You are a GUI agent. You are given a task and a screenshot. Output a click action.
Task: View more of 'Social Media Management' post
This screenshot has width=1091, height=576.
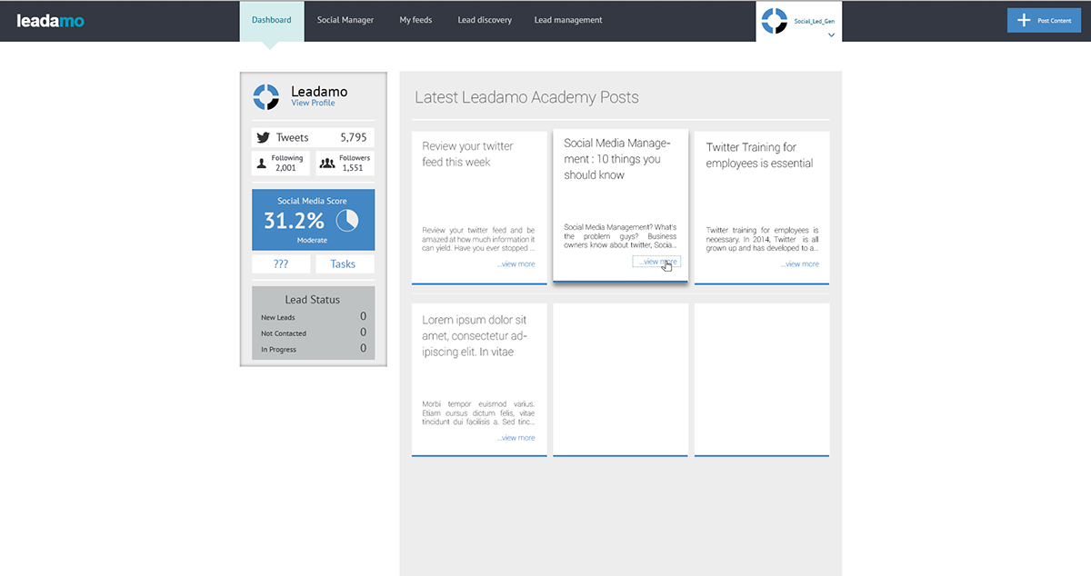pyautogui.click(x=656, y=262)
